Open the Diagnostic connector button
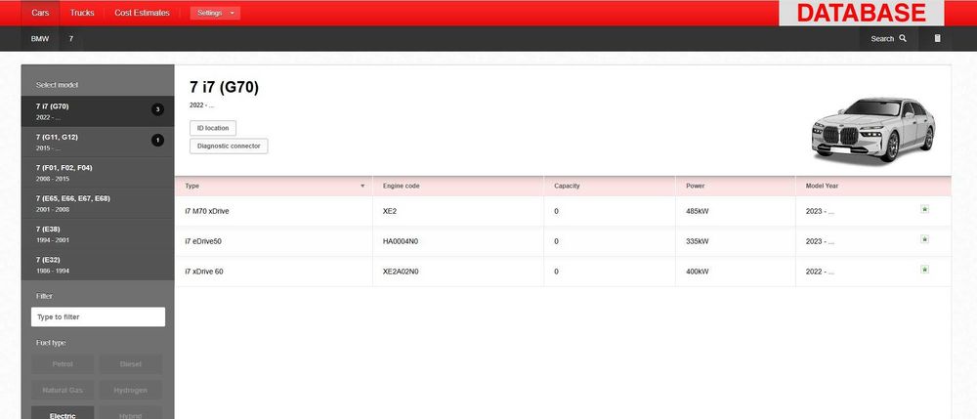Viewport: 977px width, 419px height. click(x=229, y=147)
